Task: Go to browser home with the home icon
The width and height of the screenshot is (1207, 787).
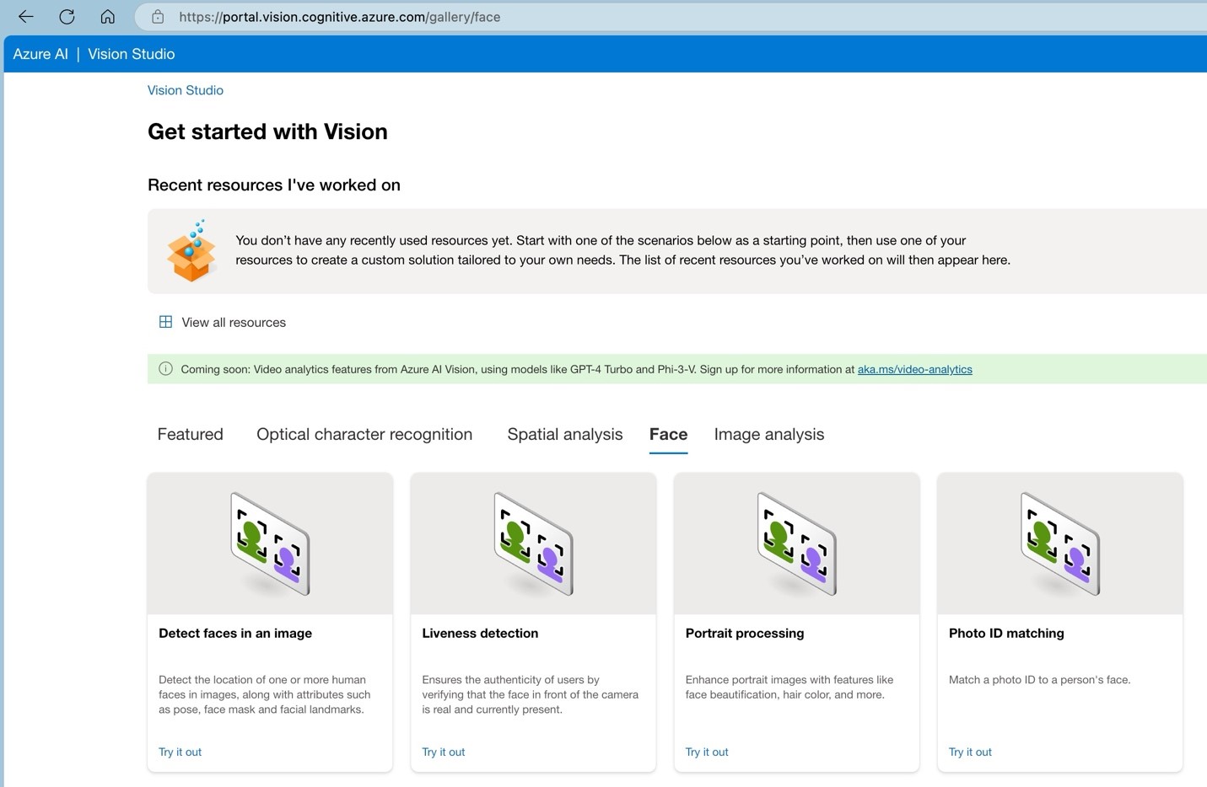Action: [107, 16]
